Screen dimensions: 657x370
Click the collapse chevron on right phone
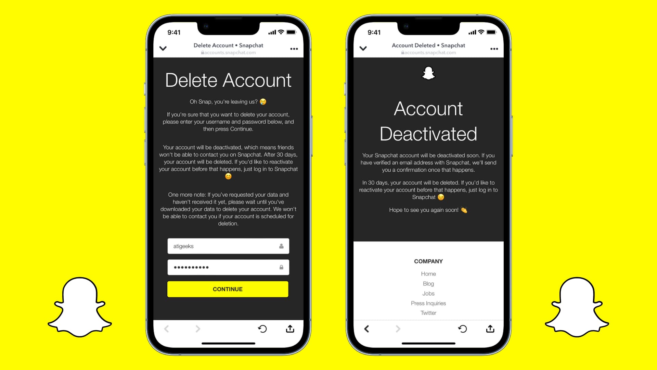point(363,48)
